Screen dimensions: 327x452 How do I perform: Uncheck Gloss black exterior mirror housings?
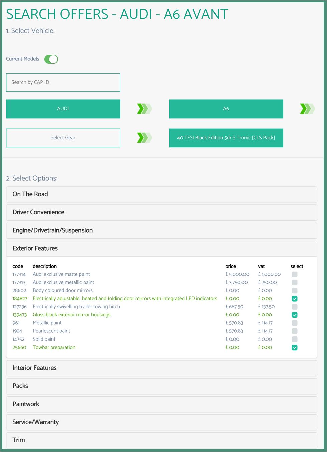(x=294, y=315)
